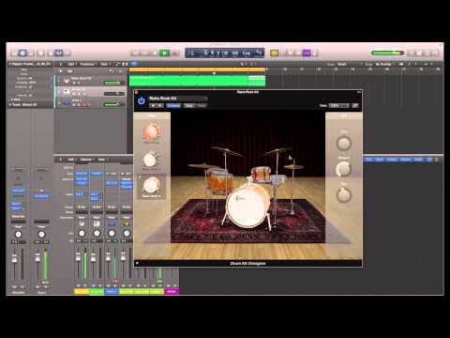This screenshot has height=338, width=450.
Task: Toggle the Inspector button in control bar
Action: (22, 53)
